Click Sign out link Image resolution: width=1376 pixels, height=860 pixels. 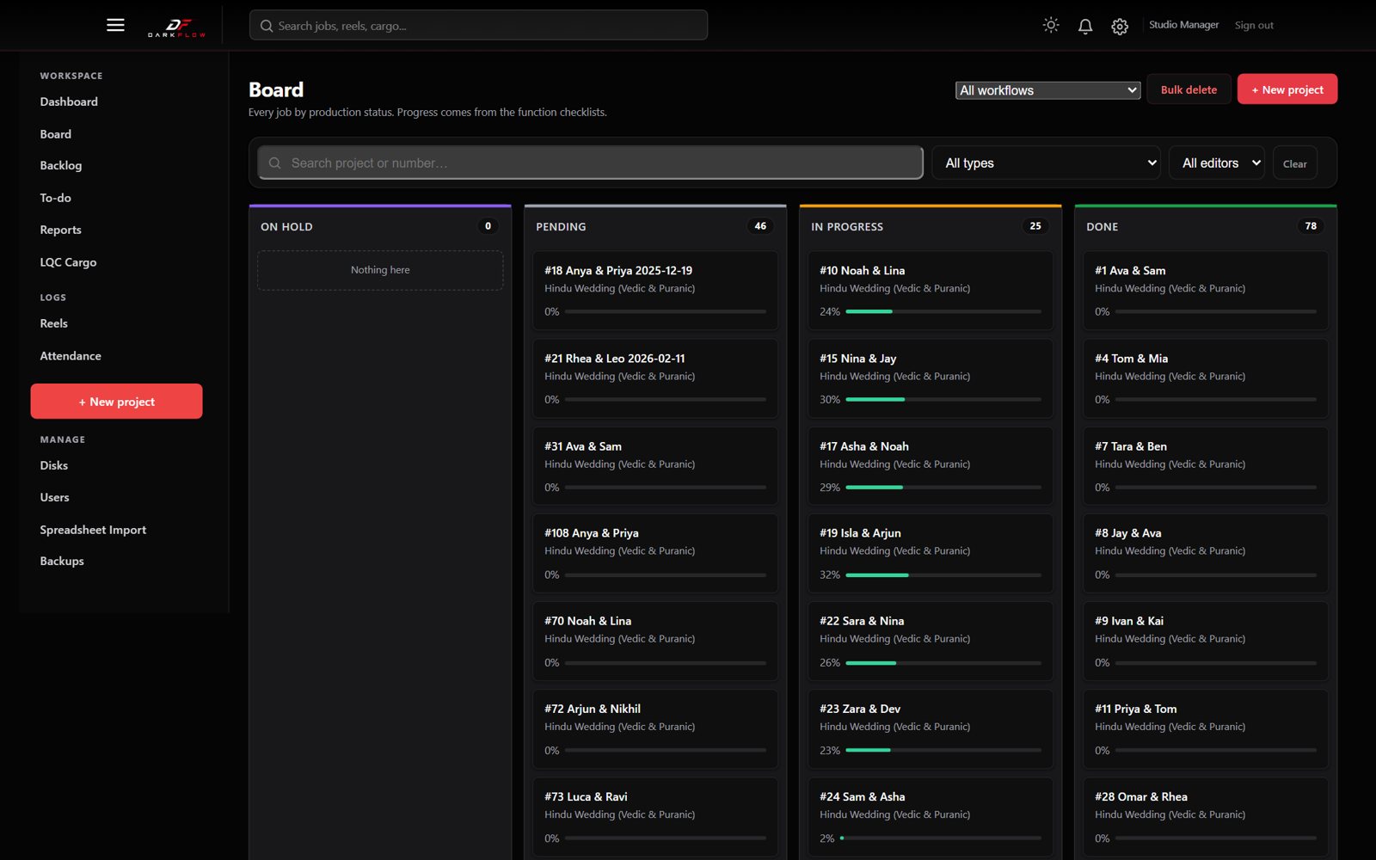click(1254, 25)
